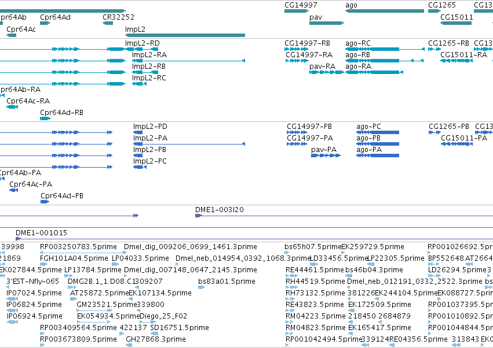Click the pav-PA protein label
Screen dimensions: 493x348
point(324,150)
